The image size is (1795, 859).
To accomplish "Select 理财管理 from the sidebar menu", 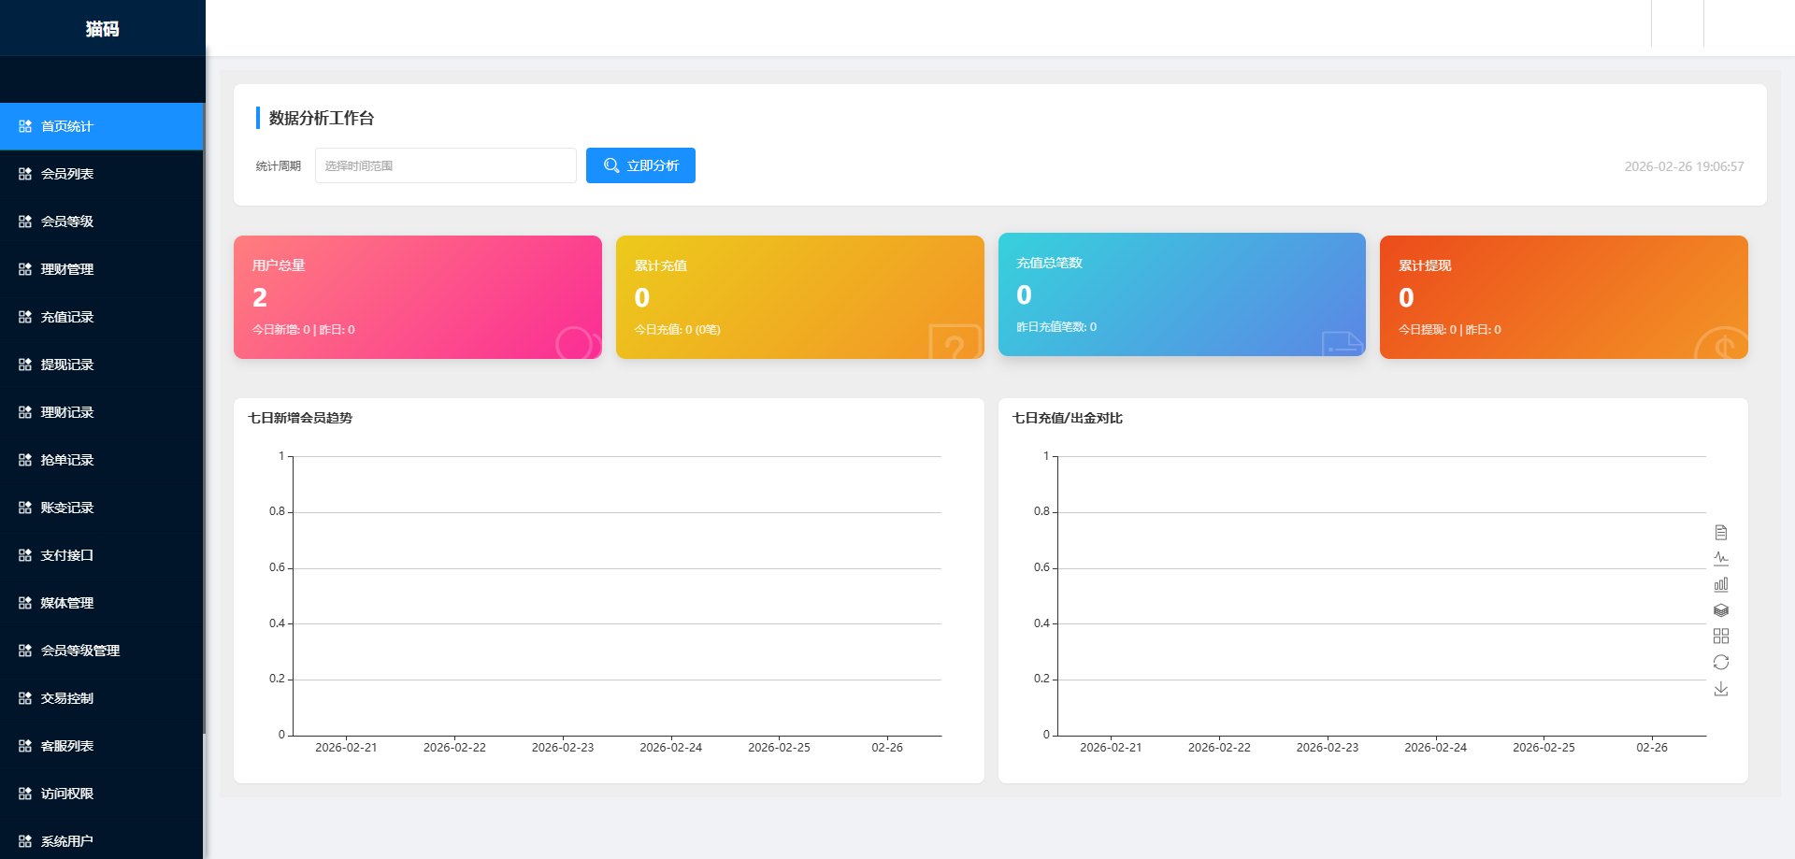I will pyautogui.click(x=67, y=269).
